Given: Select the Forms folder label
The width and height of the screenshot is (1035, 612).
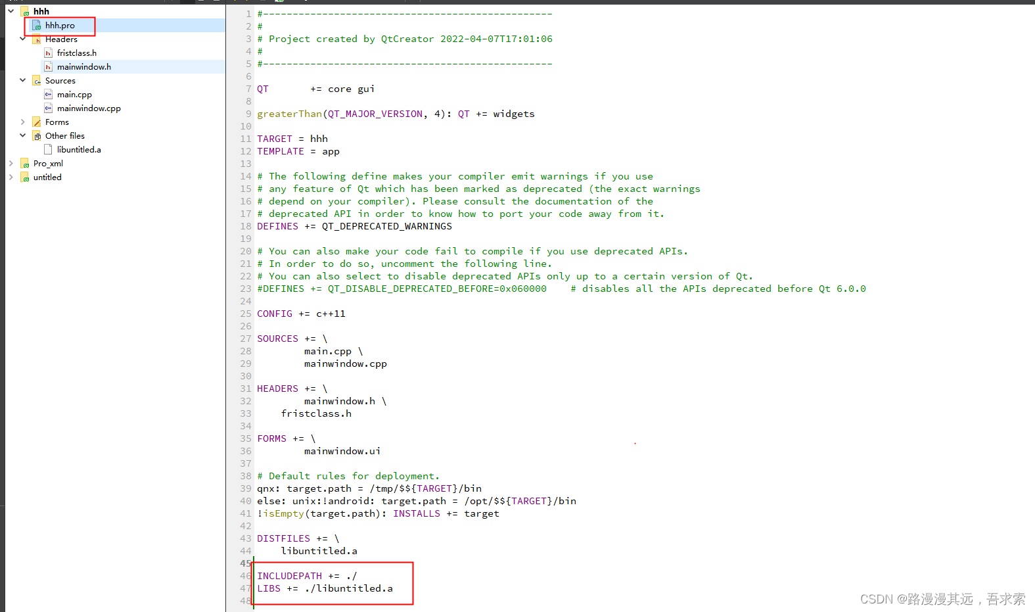Looking at the screenshot, I should tap(57, 122).
